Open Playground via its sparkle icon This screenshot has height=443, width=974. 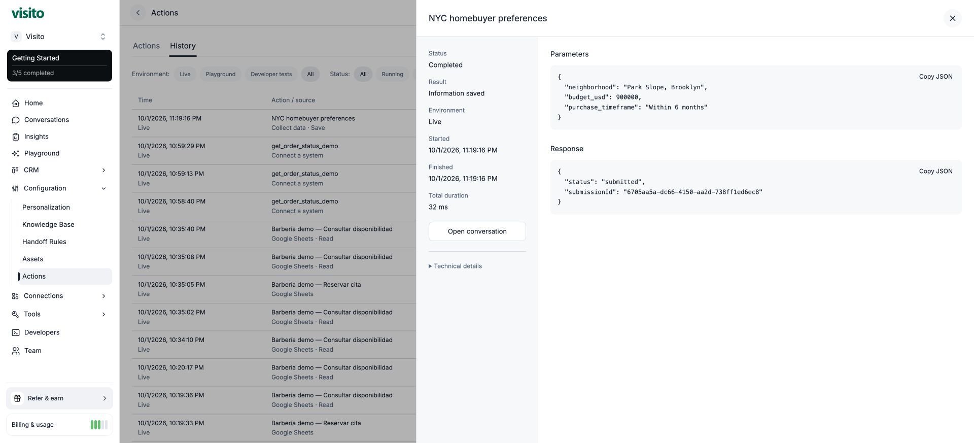point(16,153)
